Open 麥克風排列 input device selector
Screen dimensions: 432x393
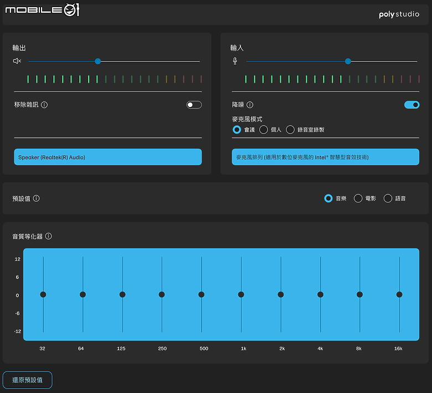pos(325,157)
